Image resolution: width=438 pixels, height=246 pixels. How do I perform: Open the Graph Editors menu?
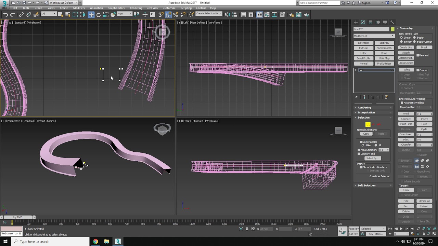(x=116, y=8)
